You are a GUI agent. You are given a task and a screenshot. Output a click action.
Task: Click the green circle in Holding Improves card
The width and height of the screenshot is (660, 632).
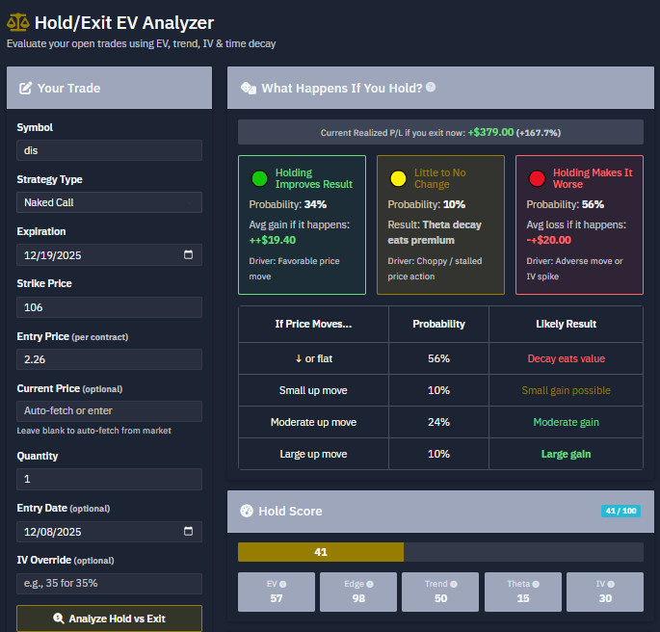pyautogui.click(x=259, y=178)
